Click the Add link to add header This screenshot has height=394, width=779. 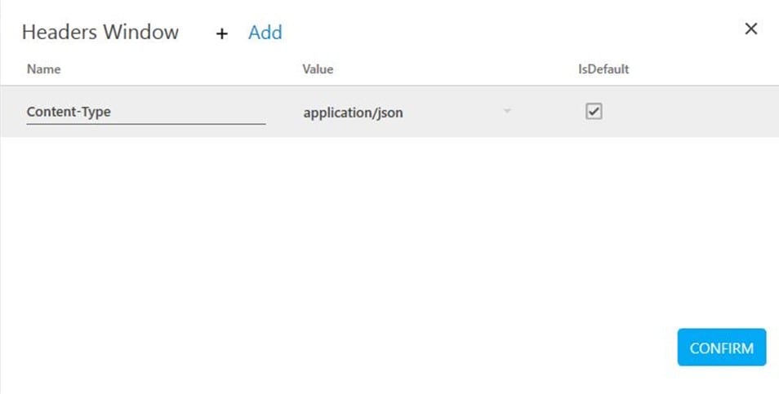click(x=265, y=33)
